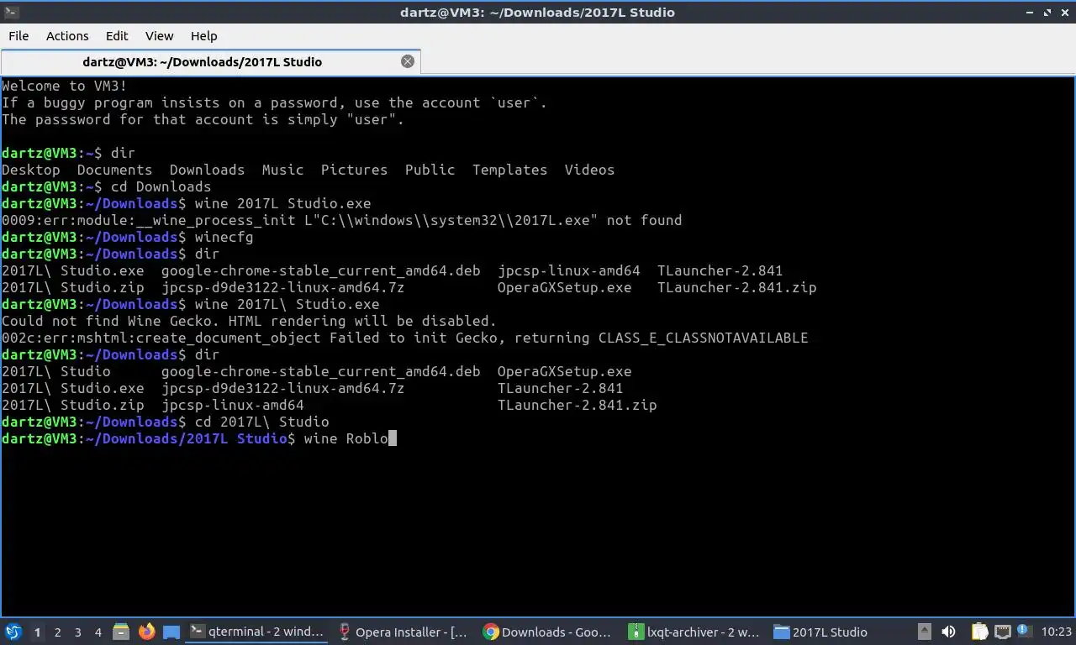Screen dimensions: 1076x645
Task: Open the update notifier tray icon
Action: coord(1024,631)
